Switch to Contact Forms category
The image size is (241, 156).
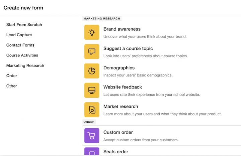point(20,45)
